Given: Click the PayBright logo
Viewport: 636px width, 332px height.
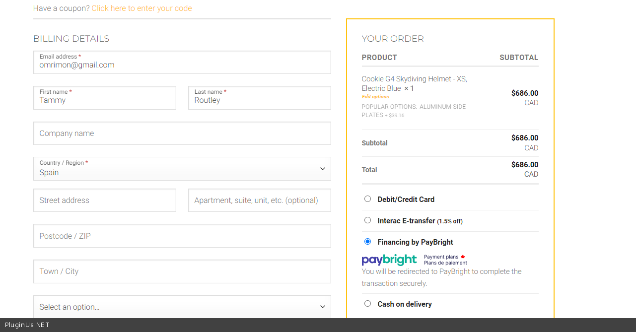Looking at the screenshot, I should pos(389,260).
